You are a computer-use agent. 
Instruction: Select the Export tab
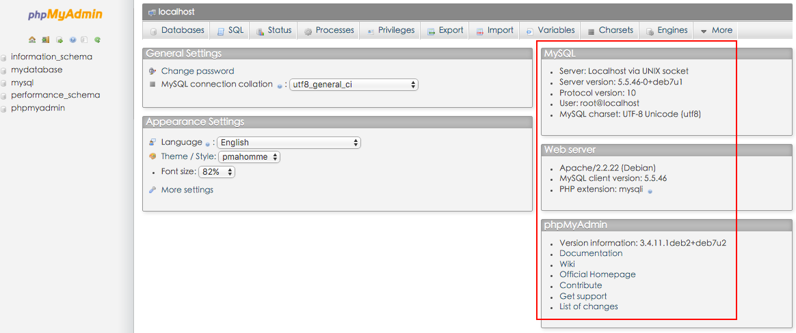point(445,31)
